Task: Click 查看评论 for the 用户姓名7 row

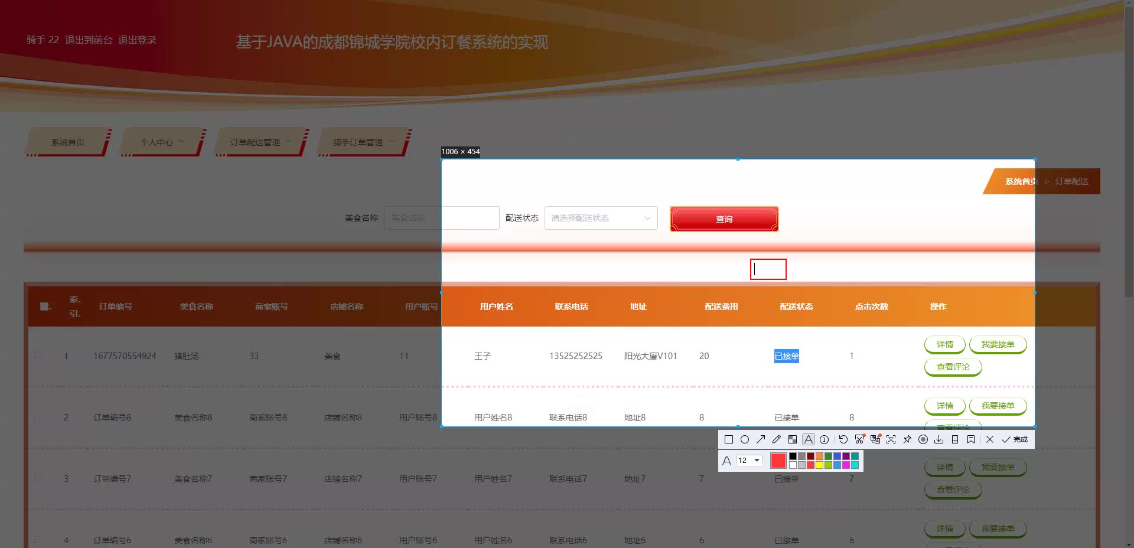Action: coord(953,490)
